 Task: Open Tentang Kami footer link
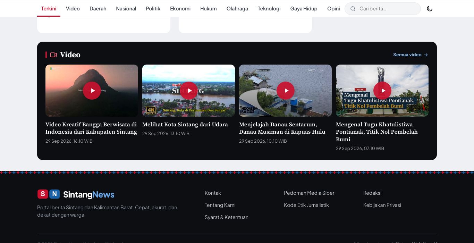(220, 205)
